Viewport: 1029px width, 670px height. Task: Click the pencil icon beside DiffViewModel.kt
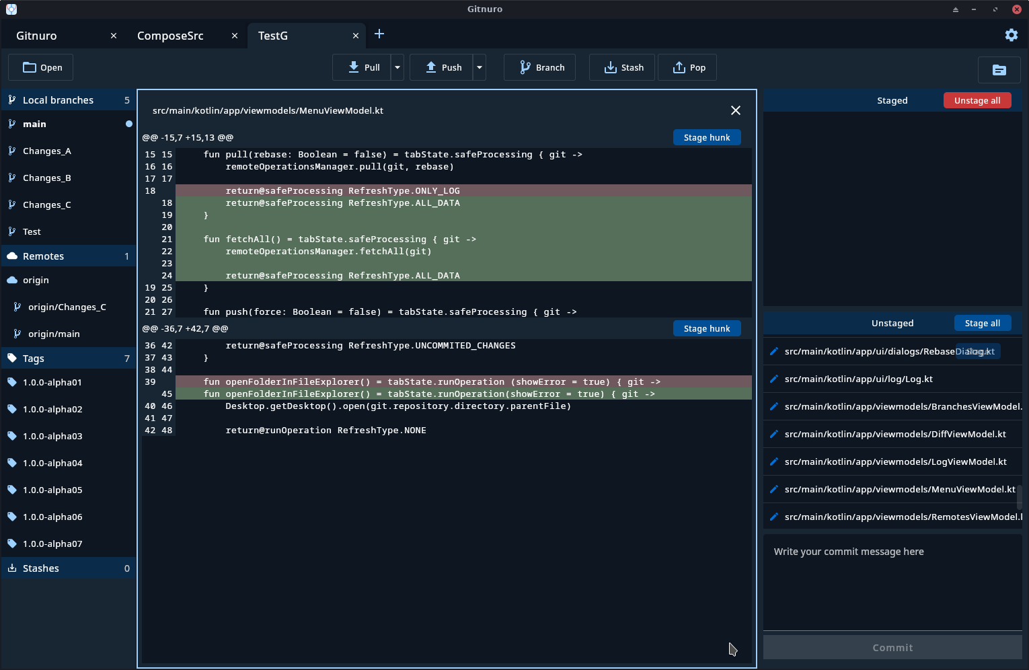point(774,434)
